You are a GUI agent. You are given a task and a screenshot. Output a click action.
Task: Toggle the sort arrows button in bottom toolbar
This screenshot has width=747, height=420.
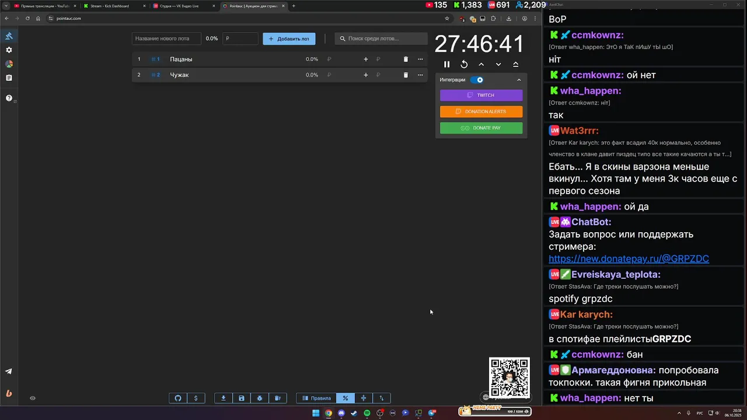(382, 398)
